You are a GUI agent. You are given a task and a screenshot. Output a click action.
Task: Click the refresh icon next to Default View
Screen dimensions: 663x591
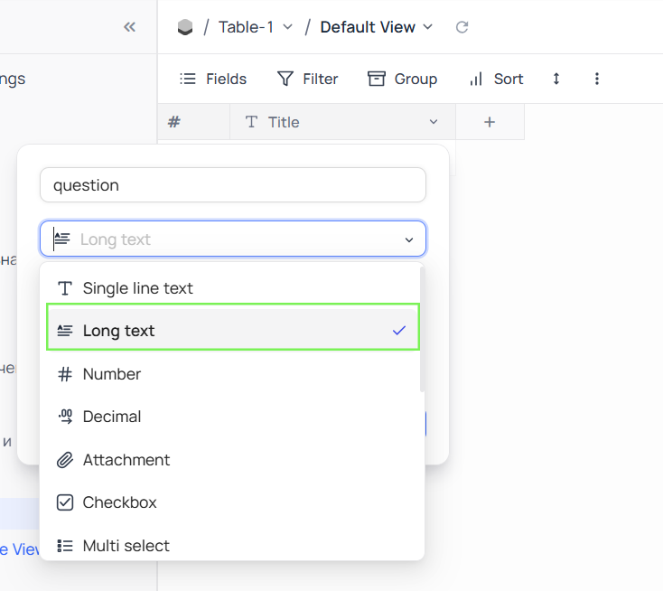[462, 27]
